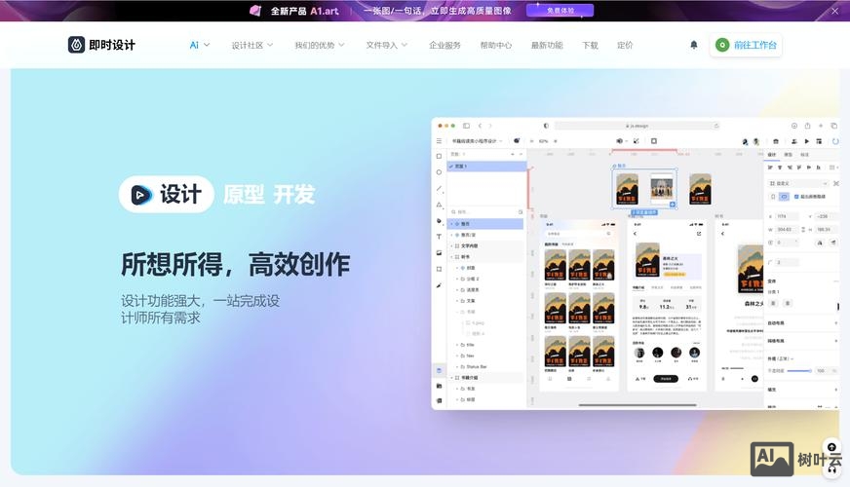This screenshot has height=487, width=850.
Task: Select the 文字内容 layer row
Action: click(485, 246)
